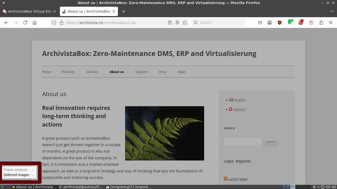This screenshot has height=189, width=337.
Task: Open the Firefox account icon
Action: (270, 22)
